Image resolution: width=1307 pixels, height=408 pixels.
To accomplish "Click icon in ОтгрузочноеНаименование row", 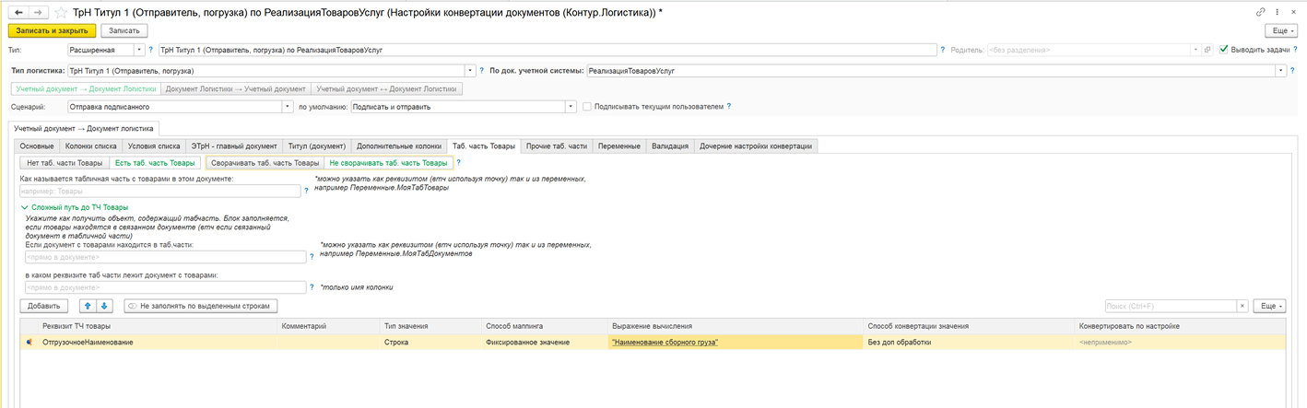I will click(x=29, y=342).
